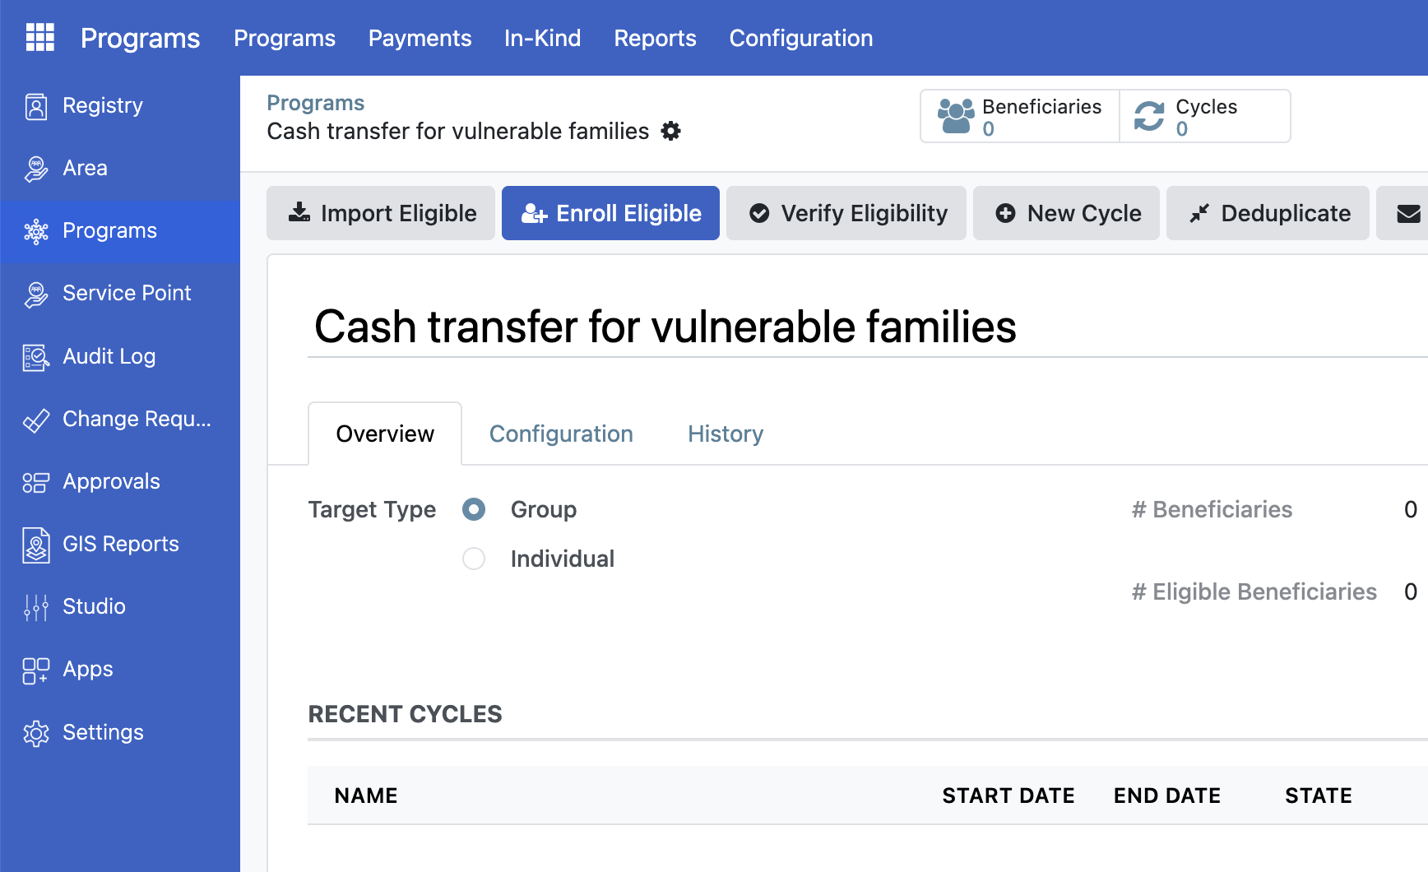Switch to the Configuration tab in form

click(561, 434)
